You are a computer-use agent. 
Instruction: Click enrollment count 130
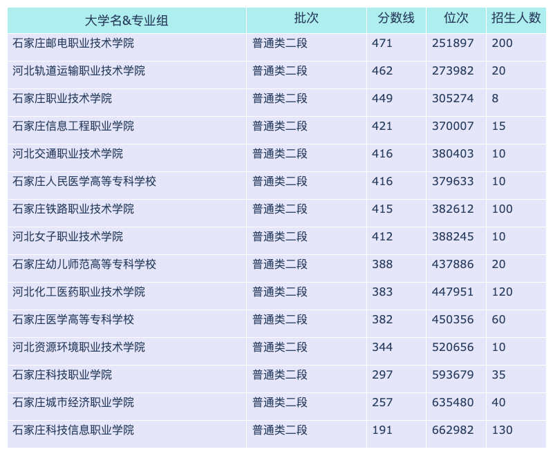coord(503,430)
